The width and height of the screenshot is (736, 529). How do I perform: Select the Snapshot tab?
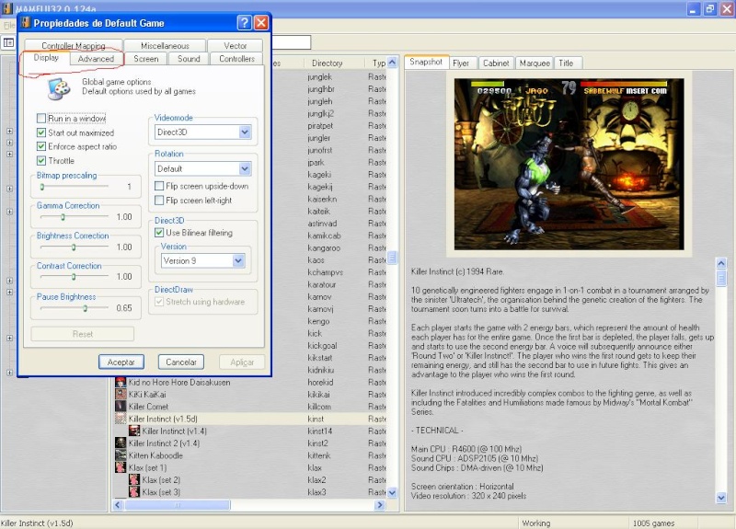(x=426, y=62)
